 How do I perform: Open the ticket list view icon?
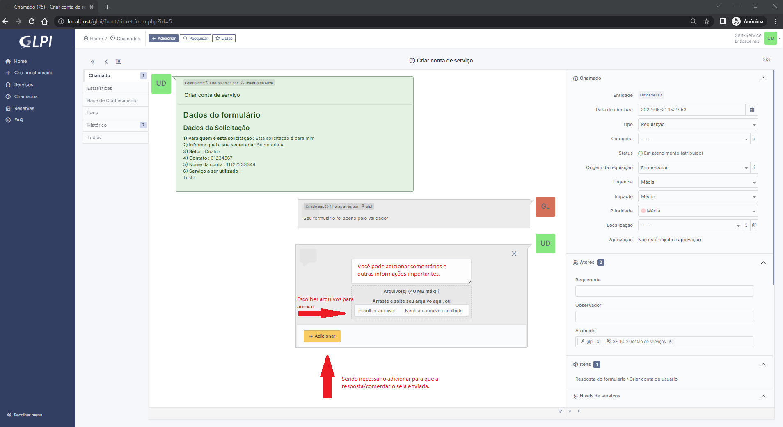tap(119, 62)
